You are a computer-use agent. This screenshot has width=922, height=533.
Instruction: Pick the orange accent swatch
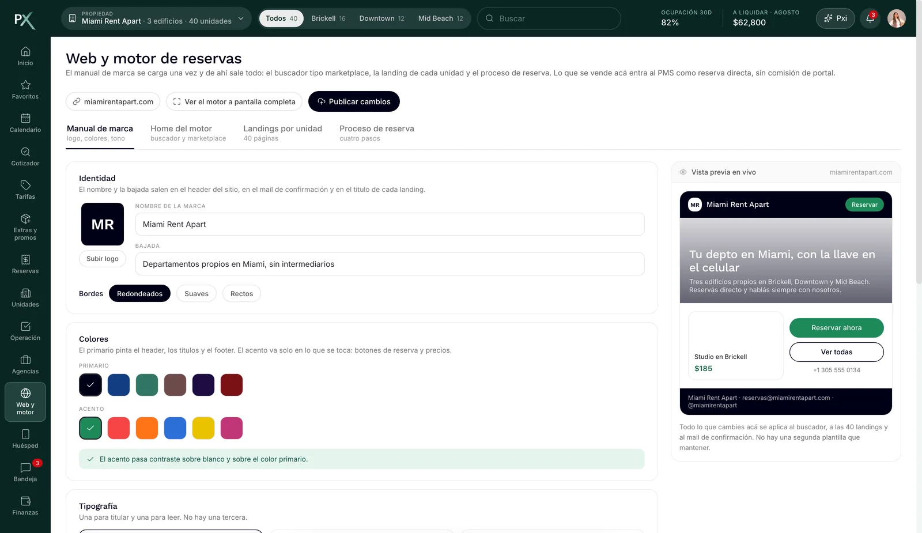pos(147,428)
